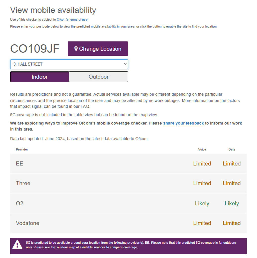Follow the share your feedback link
Screen dimensions: 257x258
point(183,123)
